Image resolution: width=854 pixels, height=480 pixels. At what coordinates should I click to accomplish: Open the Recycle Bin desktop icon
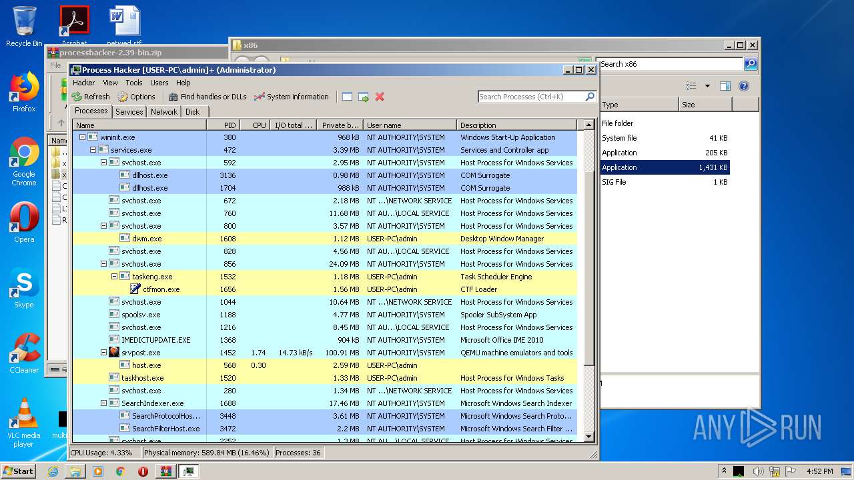point(24,27)
